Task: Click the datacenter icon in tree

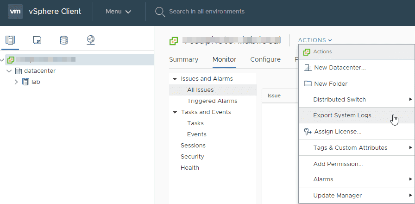Action: tap(19, 71)
